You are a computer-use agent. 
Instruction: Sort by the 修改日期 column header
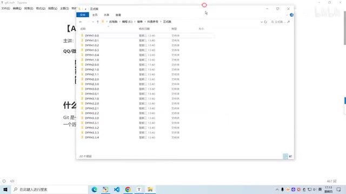pos(144,29)
